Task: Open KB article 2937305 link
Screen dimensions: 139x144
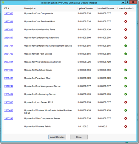Action: pyautogui.click(x=9, y=13)
